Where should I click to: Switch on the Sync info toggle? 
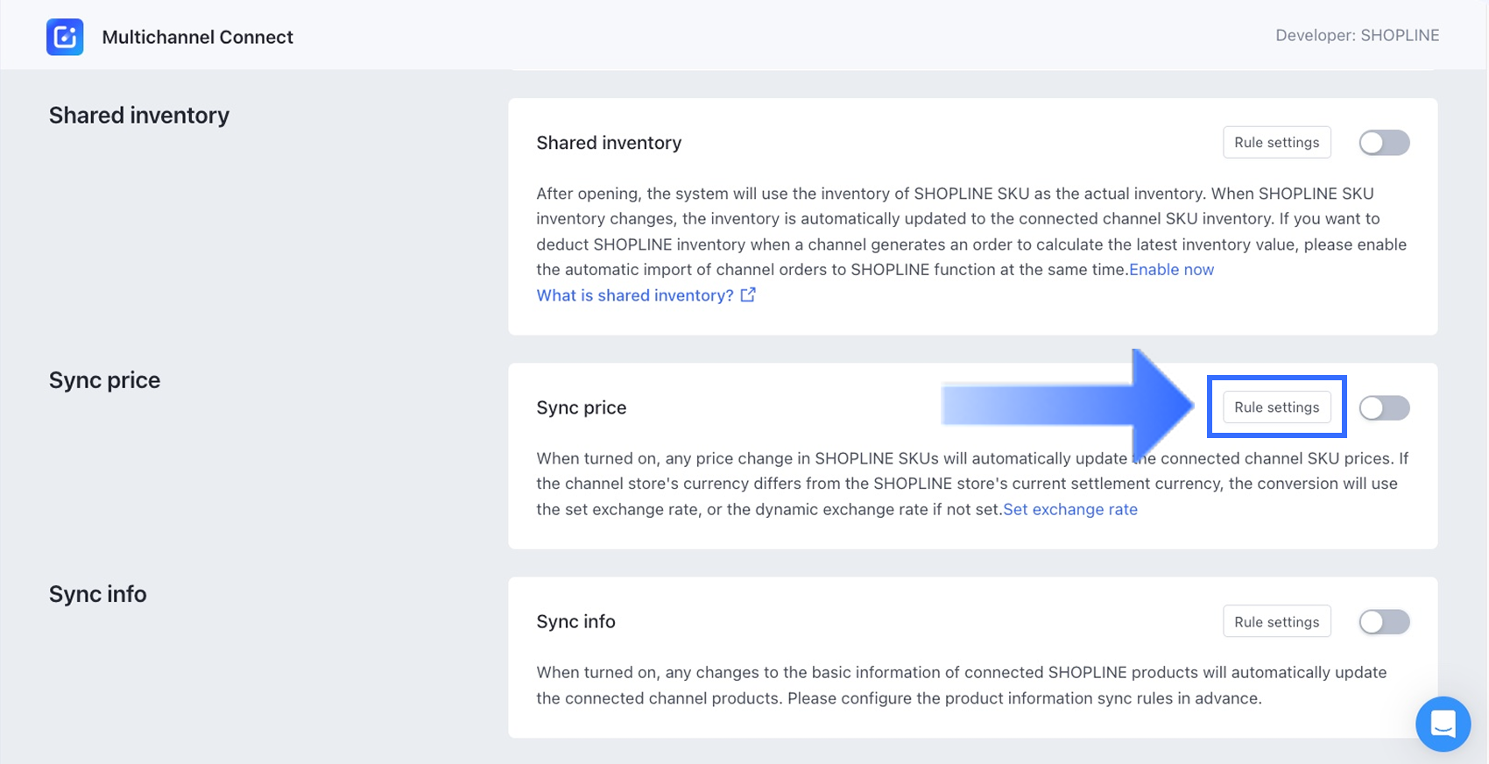click(x=1384, y=622)
